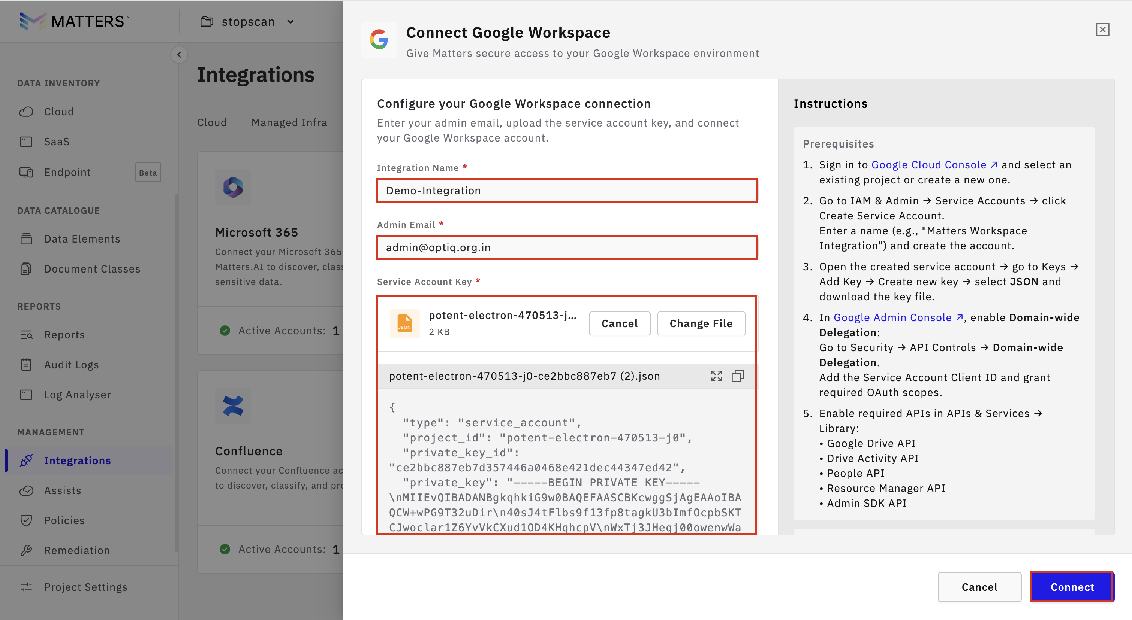Click the Project Settings sliders icon
This screenshot has height=620, width=1132.
tap(26, 587)
